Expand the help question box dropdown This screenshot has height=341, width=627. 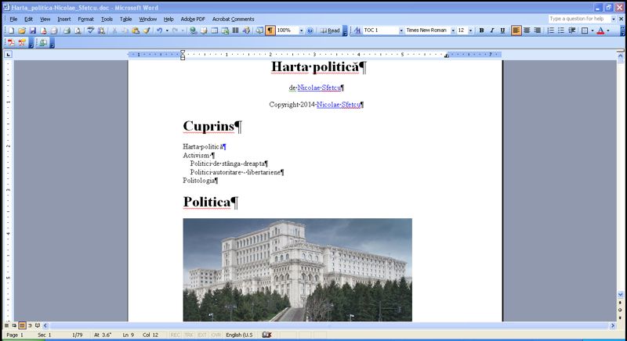(614, 19)
